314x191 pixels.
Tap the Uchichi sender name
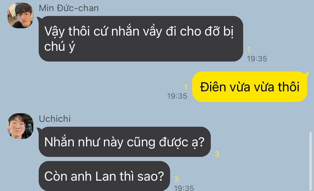point(55,119)
